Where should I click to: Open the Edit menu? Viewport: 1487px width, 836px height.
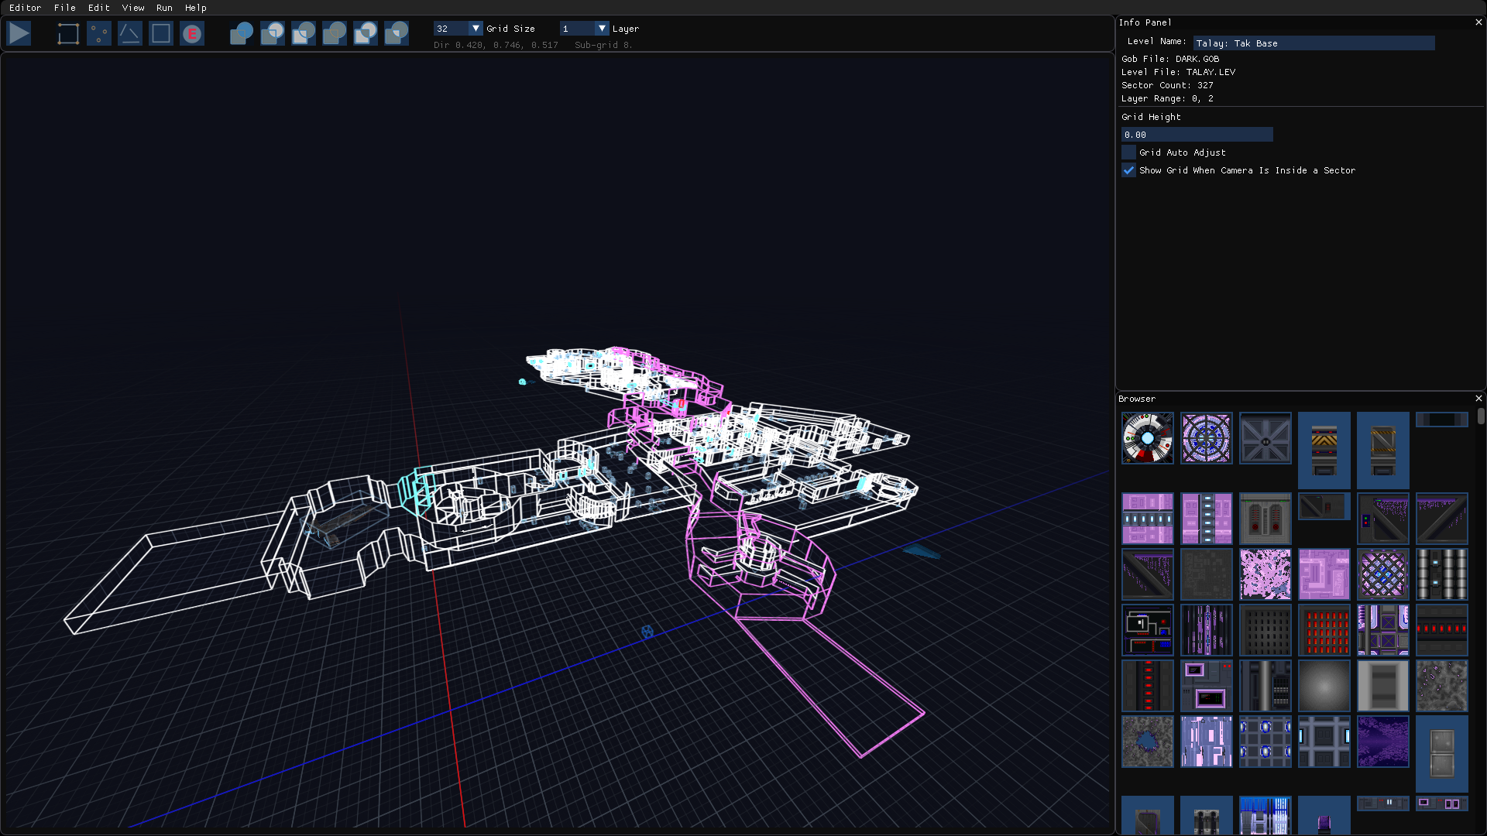tap(98, 8)
